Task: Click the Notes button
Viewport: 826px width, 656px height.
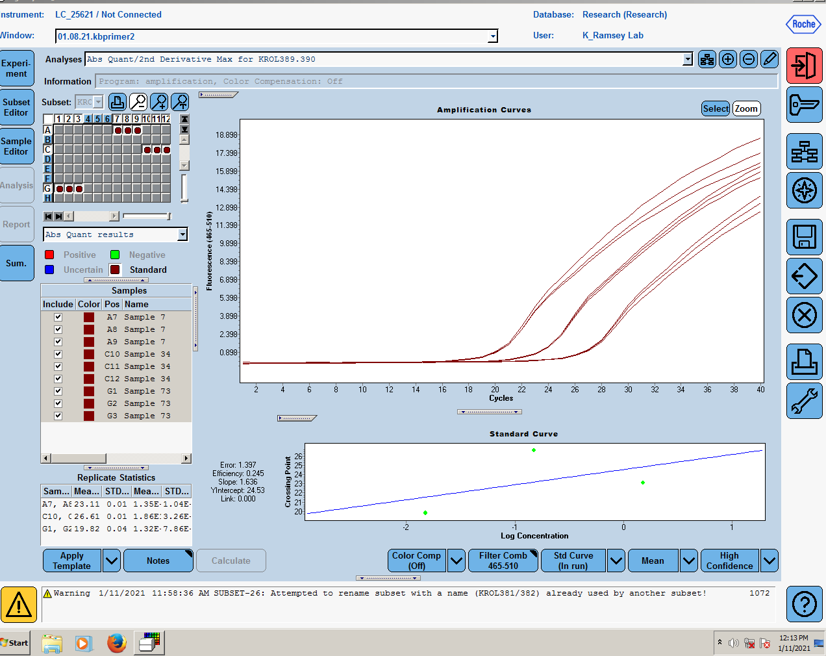Action: [x=158, y=561]
